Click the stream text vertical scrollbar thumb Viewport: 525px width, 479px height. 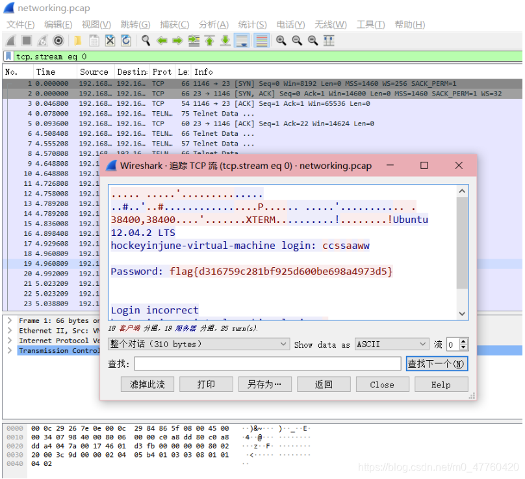pos(462,242)
